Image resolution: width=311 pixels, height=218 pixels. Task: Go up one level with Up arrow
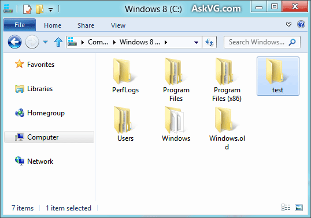[58, 42]
